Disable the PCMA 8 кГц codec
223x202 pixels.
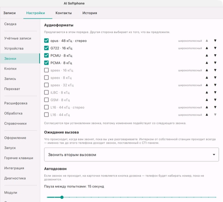pos(46,63)
